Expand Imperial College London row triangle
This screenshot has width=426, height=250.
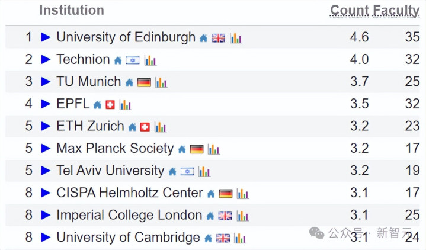pos(46,216)
